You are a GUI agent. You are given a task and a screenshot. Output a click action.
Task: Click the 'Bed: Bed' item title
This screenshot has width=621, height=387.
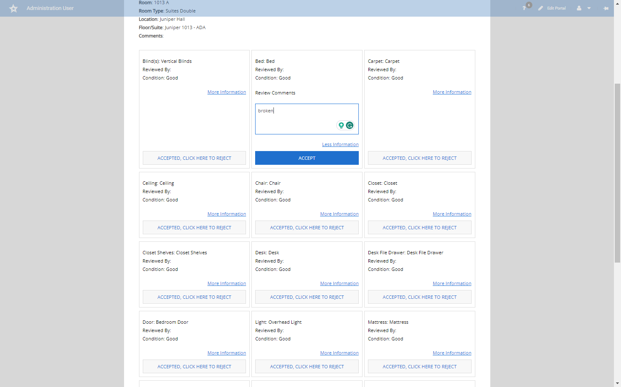(265, 61)
